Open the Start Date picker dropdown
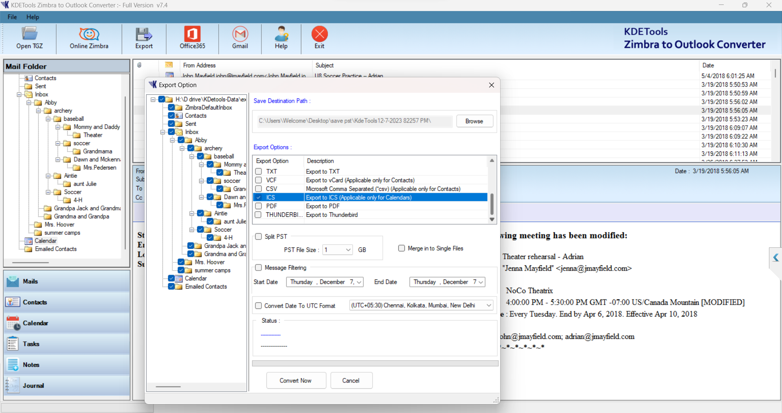782x413 pixels. (x=359, y=282)
